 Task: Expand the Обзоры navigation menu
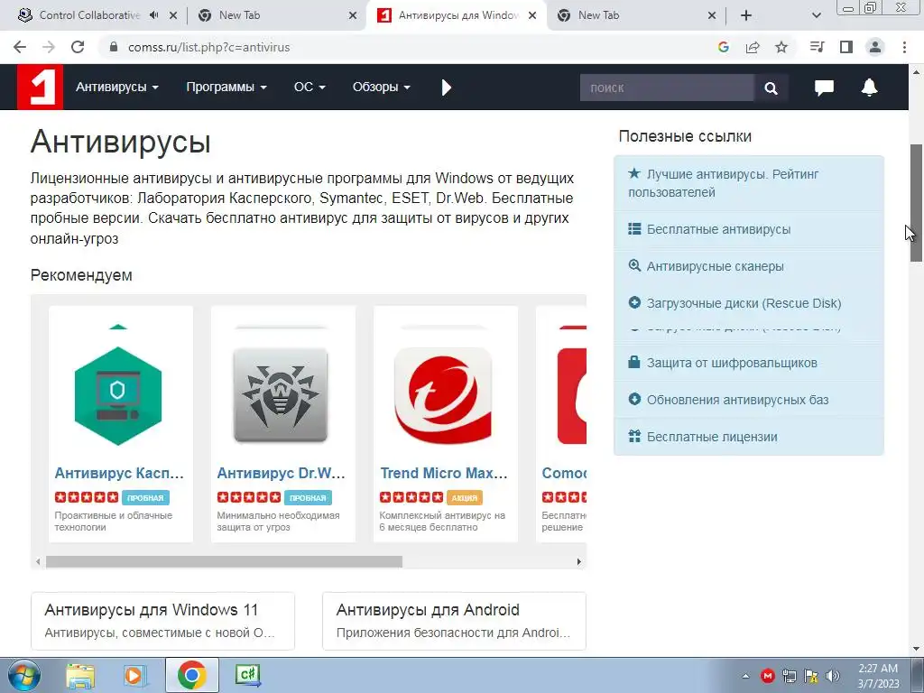click(x=382, y=88)
